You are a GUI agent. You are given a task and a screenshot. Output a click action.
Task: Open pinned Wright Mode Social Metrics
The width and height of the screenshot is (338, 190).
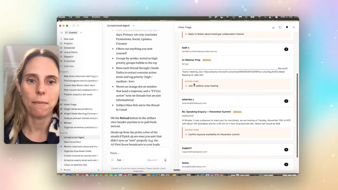pyautogui.click(x=78, y=109)
